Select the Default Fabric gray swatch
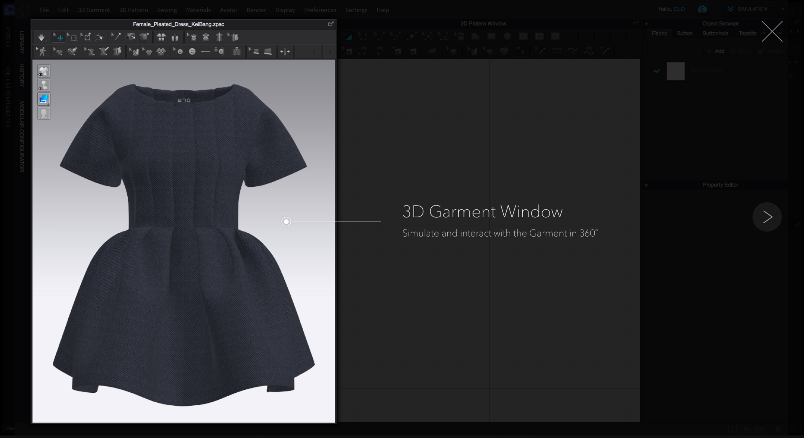Screen dimensions: 804x438 pyautogui.click(x=675, y=71)
